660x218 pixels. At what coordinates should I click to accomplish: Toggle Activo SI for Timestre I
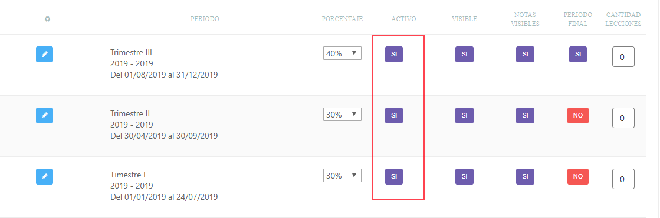click(394, 176)
